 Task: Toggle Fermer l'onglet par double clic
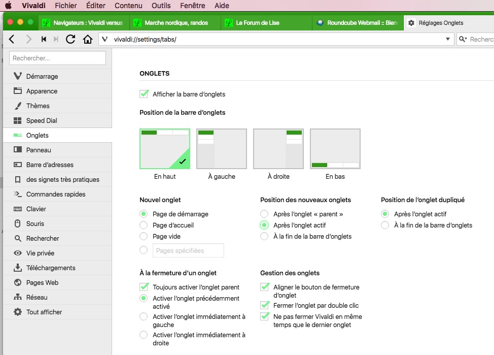coord(265,306)
